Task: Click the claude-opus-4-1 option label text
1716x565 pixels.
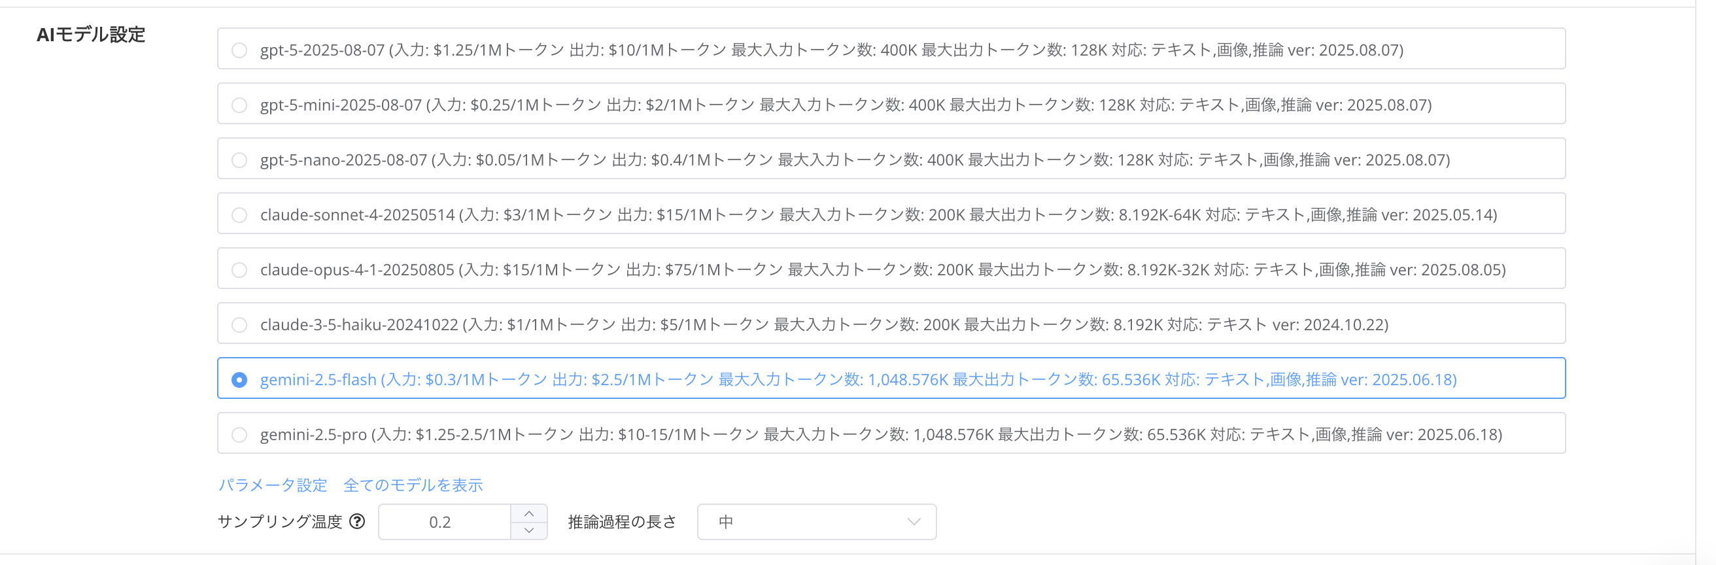Action: (x=883, y=270)
